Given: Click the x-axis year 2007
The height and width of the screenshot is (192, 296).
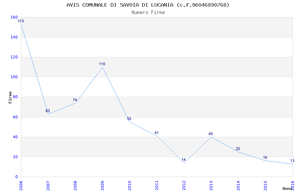Looking at the screenshot, I should pyautogui.click(x=48, y=186).
